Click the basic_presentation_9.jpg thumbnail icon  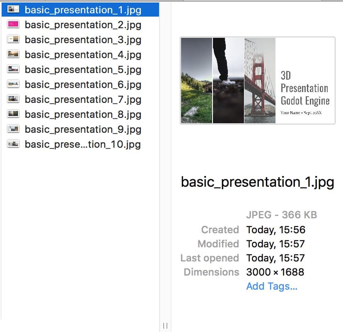tap(13, 129)
